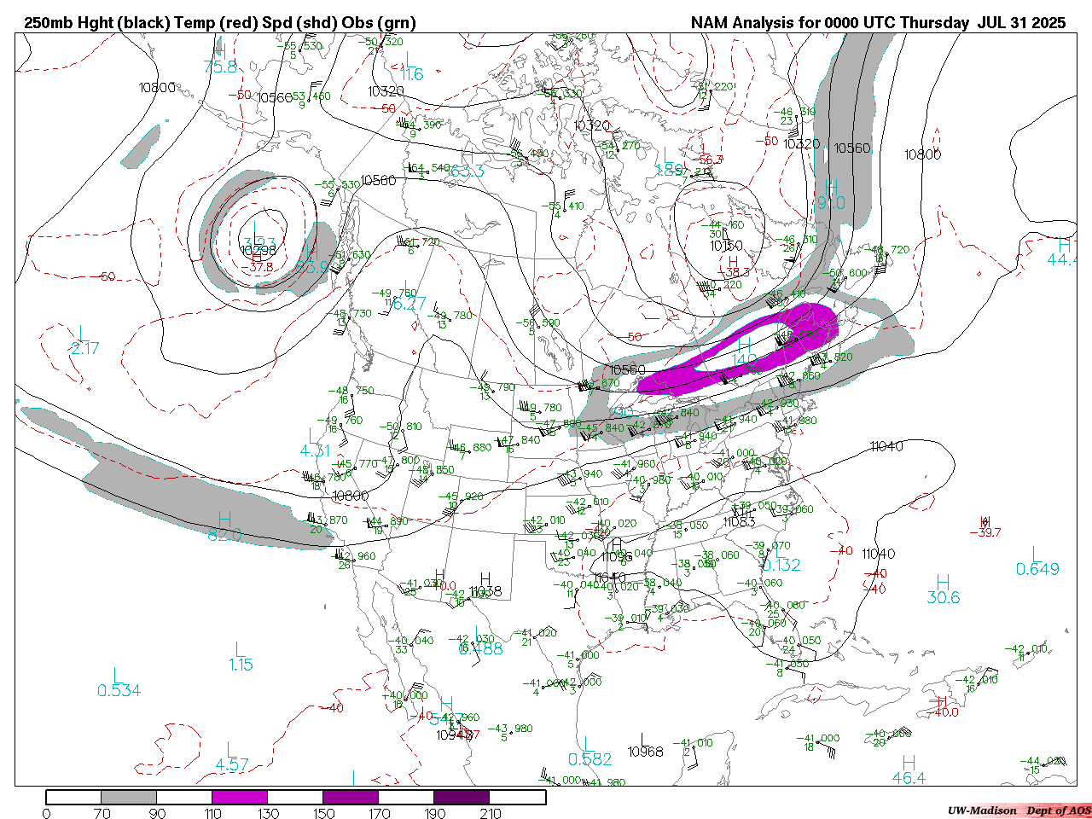Click the height contour label '10298'

click(258, 251)
